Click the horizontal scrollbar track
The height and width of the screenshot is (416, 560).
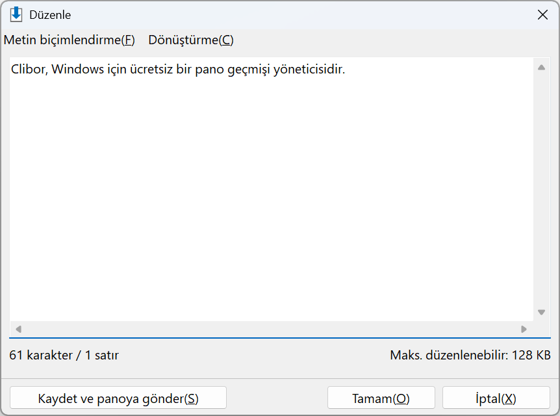point(271,329)
